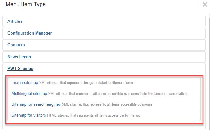
Task: Click the search engines XML sitemap description
Action: 107,105
